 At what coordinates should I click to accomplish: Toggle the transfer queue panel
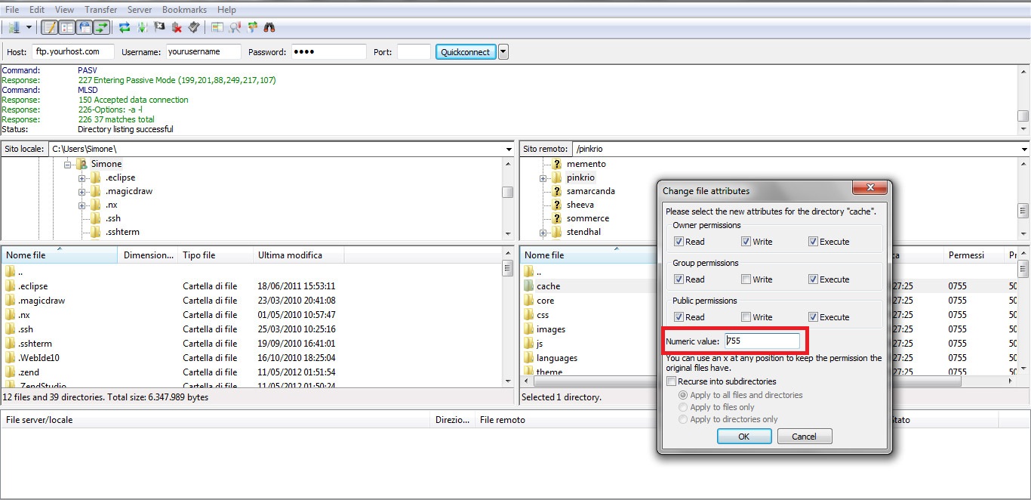pos(100,27)
